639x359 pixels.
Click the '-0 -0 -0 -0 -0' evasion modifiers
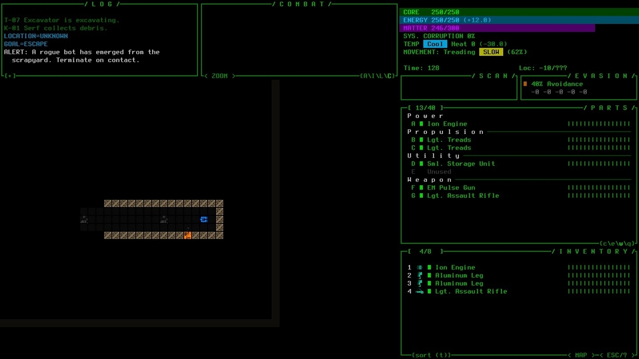coord(559,92)
